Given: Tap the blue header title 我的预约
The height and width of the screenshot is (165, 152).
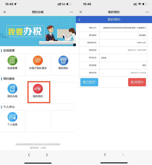Looking at the screenshot, I should coord(114,20).
